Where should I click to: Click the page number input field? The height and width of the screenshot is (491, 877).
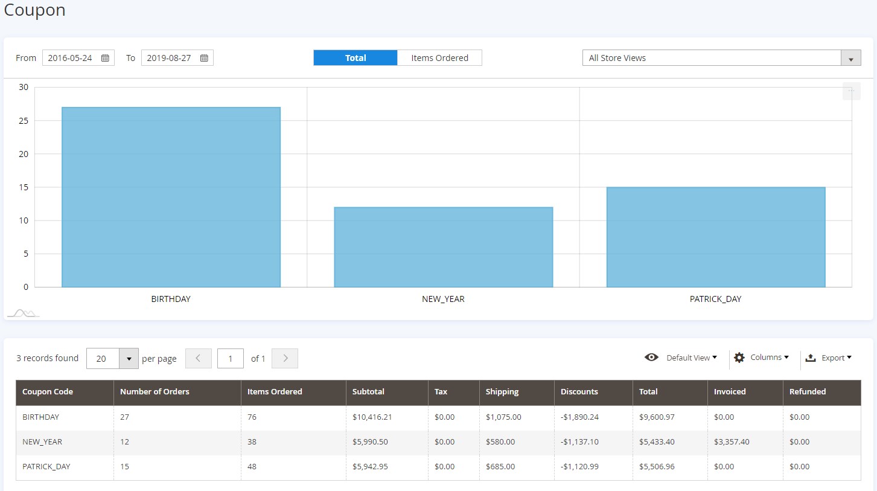230,358
